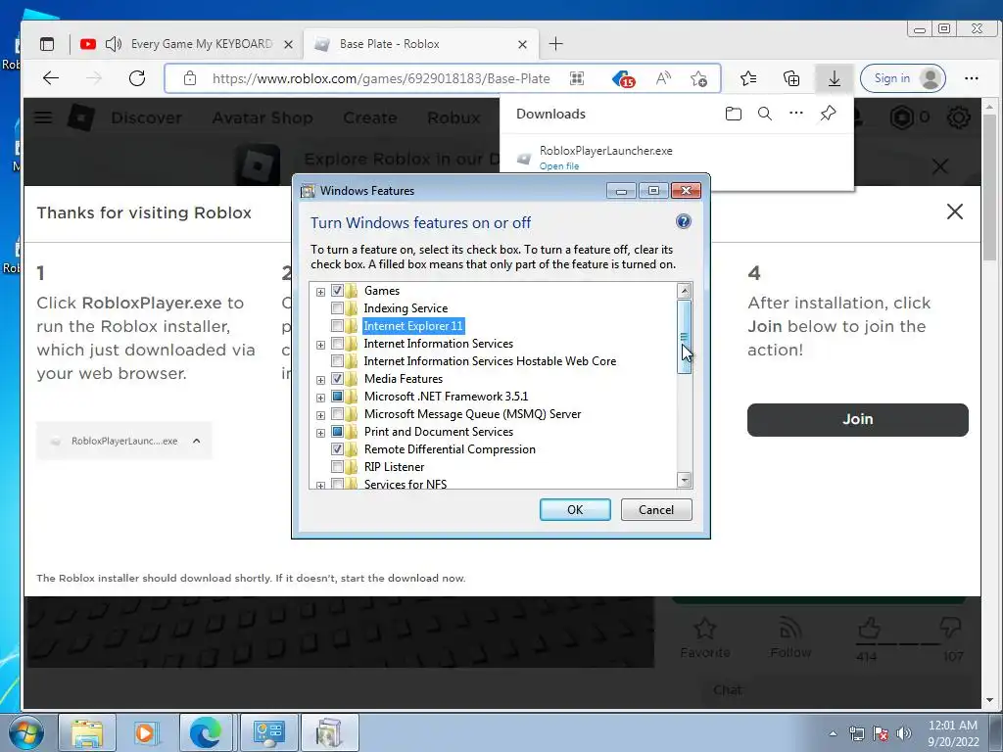This screenshot has height=752, width=1003.
Task: Refresh the Roblox page
Action: pos(137,78)
